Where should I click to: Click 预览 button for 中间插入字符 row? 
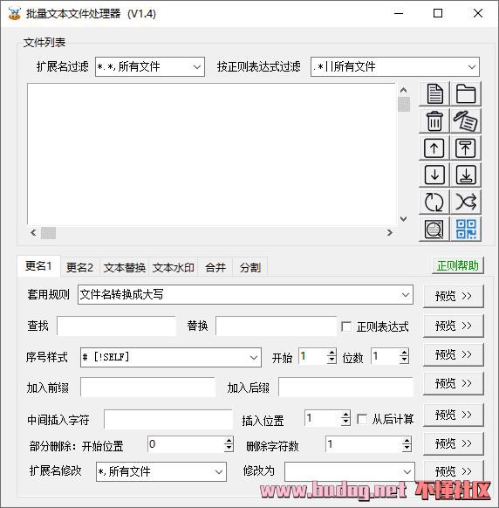coord(454,415)
